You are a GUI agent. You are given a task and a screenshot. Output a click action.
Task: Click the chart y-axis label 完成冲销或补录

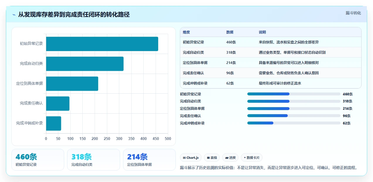[29, 123]
